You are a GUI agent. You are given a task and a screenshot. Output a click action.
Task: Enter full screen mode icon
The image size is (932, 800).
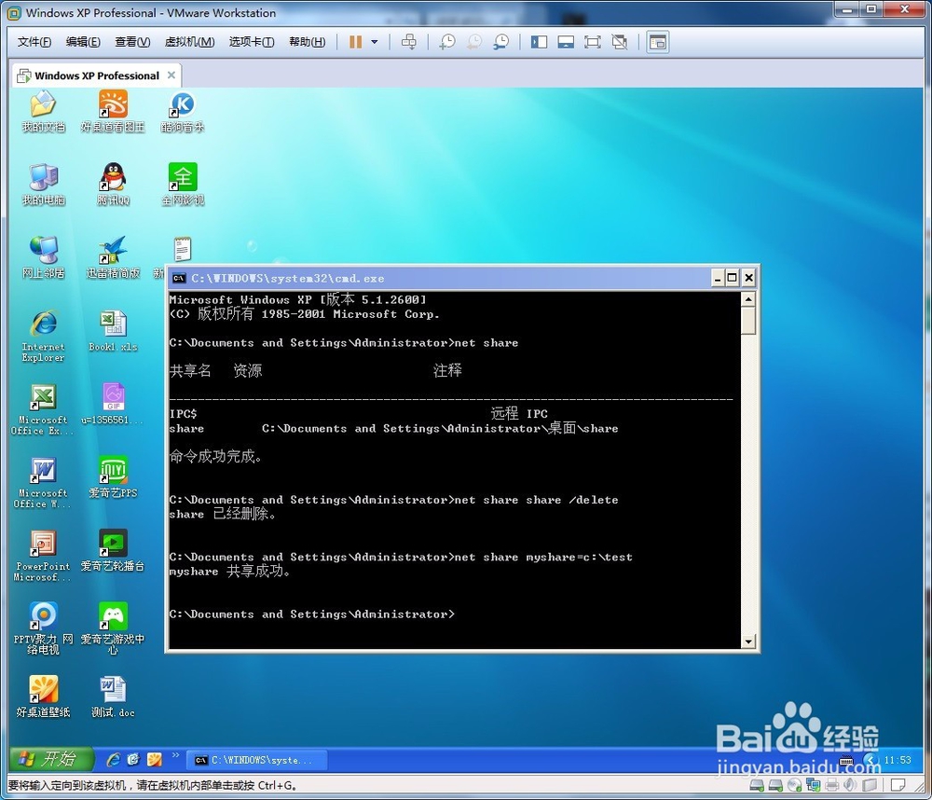(x=593, y=42)
